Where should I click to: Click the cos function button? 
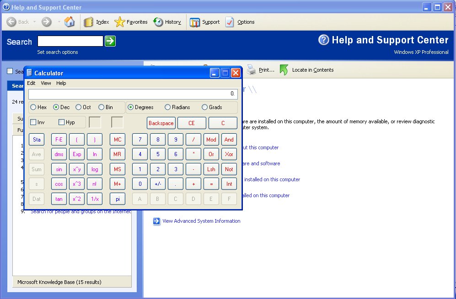[59, 184]
